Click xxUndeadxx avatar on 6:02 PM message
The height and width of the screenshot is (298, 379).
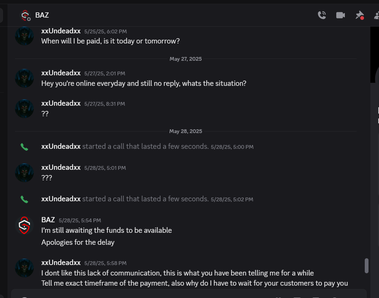click(x=24, y=36)
